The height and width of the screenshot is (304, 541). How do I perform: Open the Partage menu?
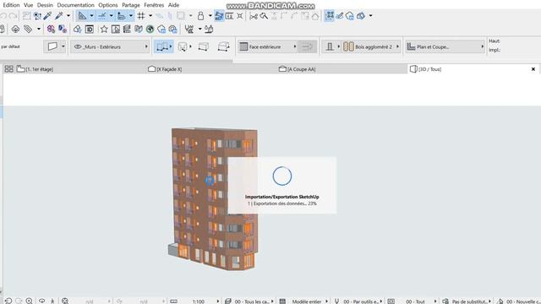(131, 5)
